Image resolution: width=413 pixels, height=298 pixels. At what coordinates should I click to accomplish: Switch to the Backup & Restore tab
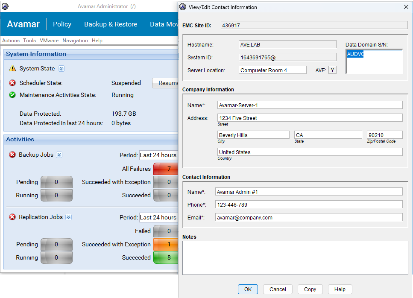[111, 24]
